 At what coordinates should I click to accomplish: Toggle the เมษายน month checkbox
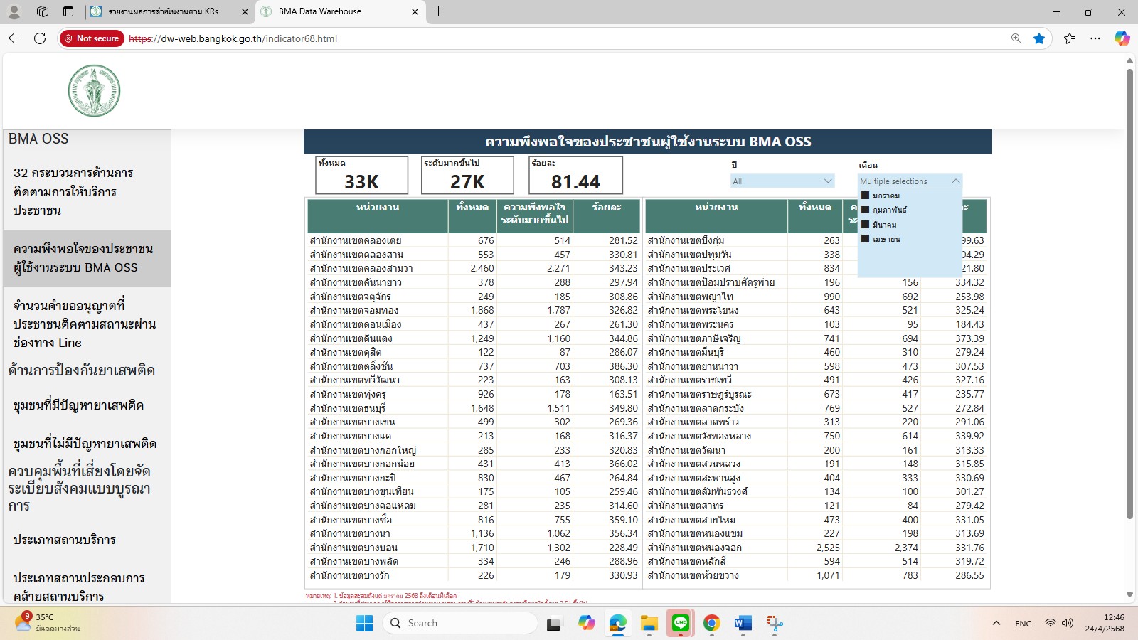[x=866, y=239]
